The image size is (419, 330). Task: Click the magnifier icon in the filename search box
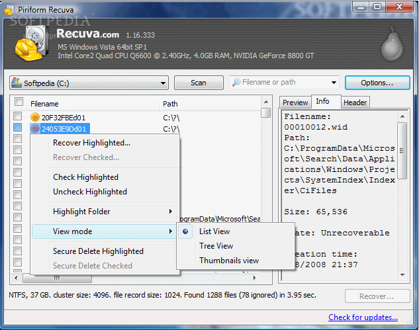pyautogui.click(x=236, y=82)
